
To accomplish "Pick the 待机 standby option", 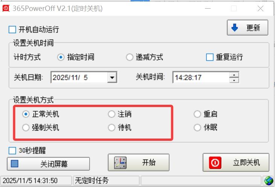I will [x=112, y=128].
